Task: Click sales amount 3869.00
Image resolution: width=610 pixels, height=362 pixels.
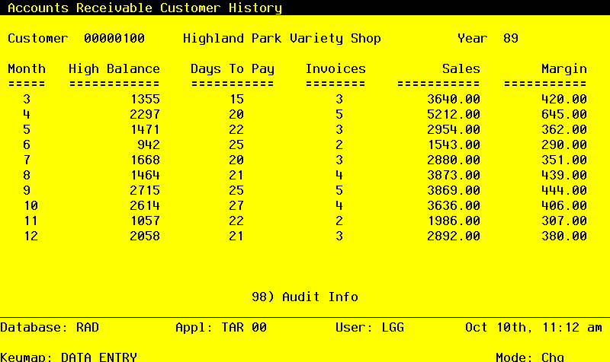Action: pyautogui.click(x=454, y=190)
